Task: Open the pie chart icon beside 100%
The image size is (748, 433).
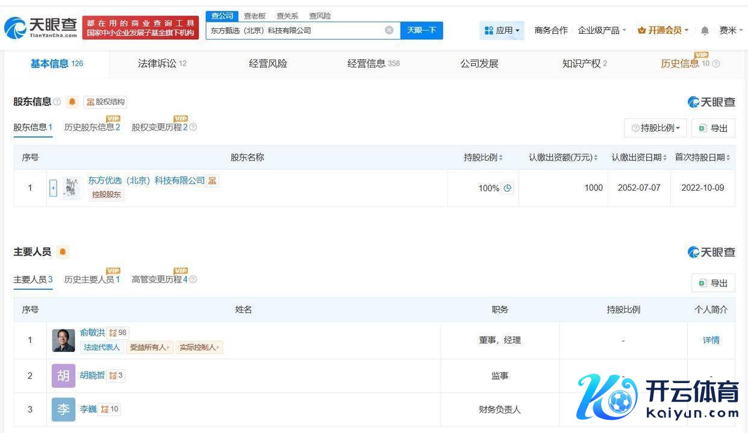Action: 508,188
